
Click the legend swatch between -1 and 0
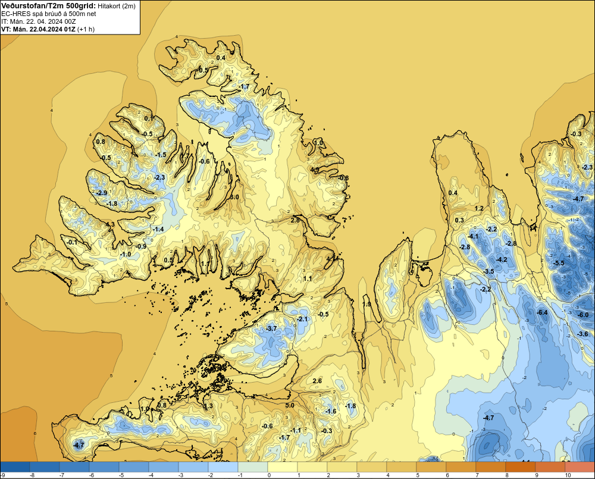(253, 467)
